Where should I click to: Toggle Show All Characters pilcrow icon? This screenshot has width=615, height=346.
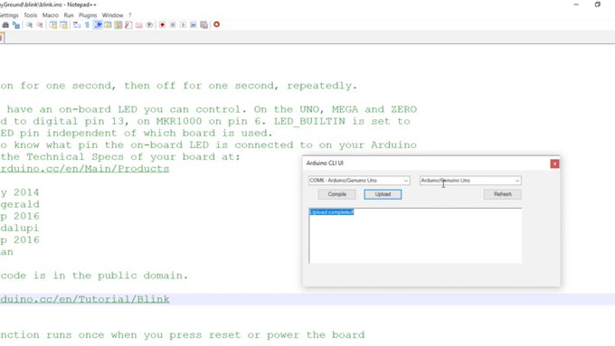coord(87,24)
